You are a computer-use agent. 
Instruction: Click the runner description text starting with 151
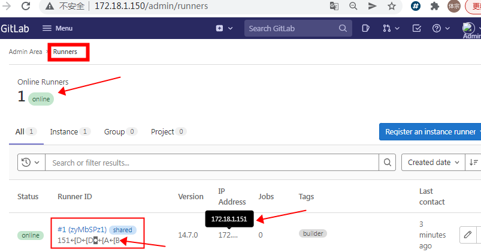pyautogui.click(x=89, y=241)
